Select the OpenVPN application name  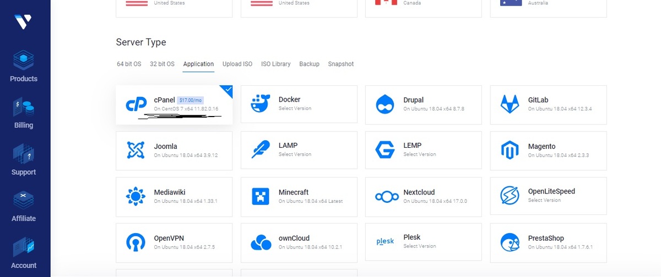[169, 238]
